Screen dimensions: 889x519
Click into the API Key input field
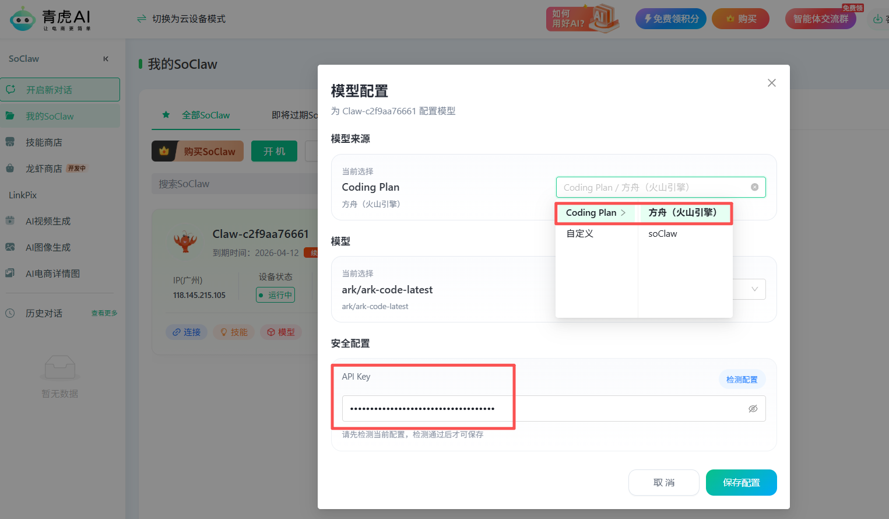coord(554,409)
